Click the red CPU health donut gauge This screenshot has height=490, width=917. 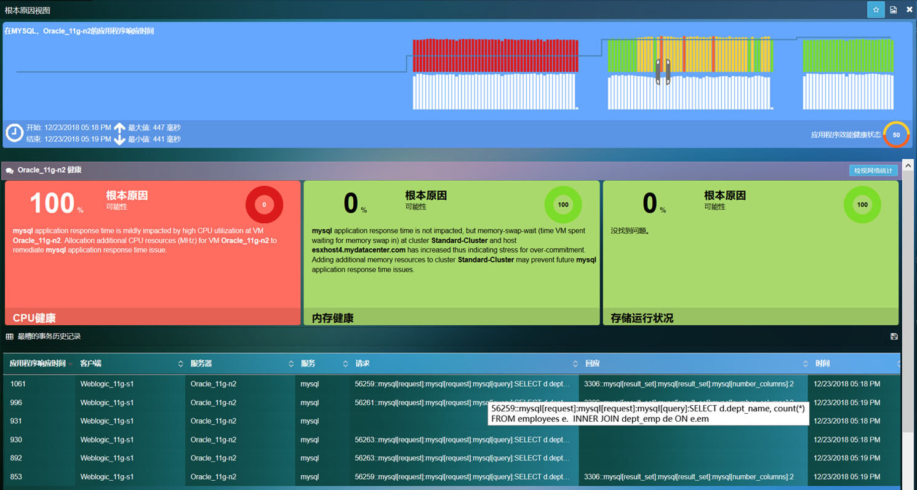coord(264,205)
